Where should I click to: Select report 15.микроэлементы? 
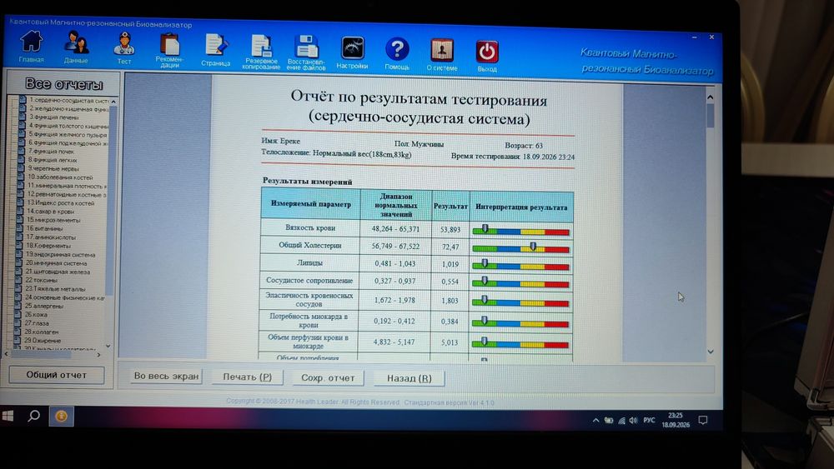pyautogui.click(x=53, y=220)
